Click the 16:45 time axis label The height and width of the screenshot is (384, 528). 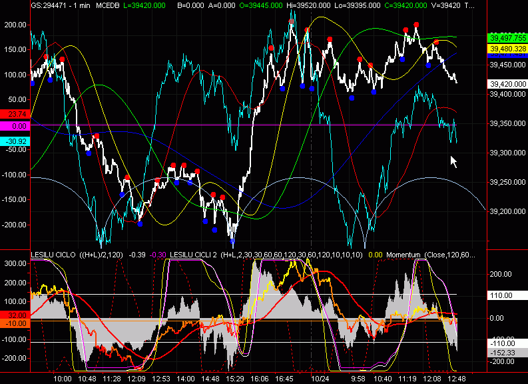coord(284,379)
